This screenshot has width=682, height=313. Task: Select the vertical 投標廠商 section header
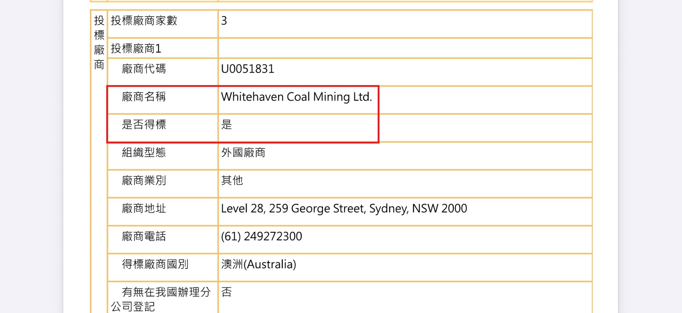(x=99, y=42)
